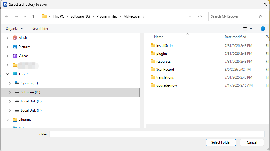Select This PC in the navigation pane
Image resolution: width=270 pixels, height=151 pixels.
click(24, 74)
